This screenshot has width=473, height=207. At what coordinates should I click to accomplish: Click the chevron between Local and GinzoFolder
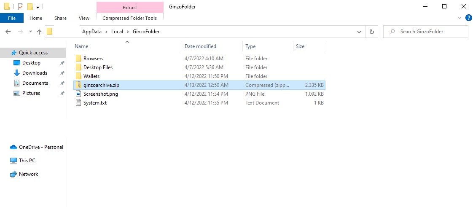pyautogui.click(x=128, y=32)
